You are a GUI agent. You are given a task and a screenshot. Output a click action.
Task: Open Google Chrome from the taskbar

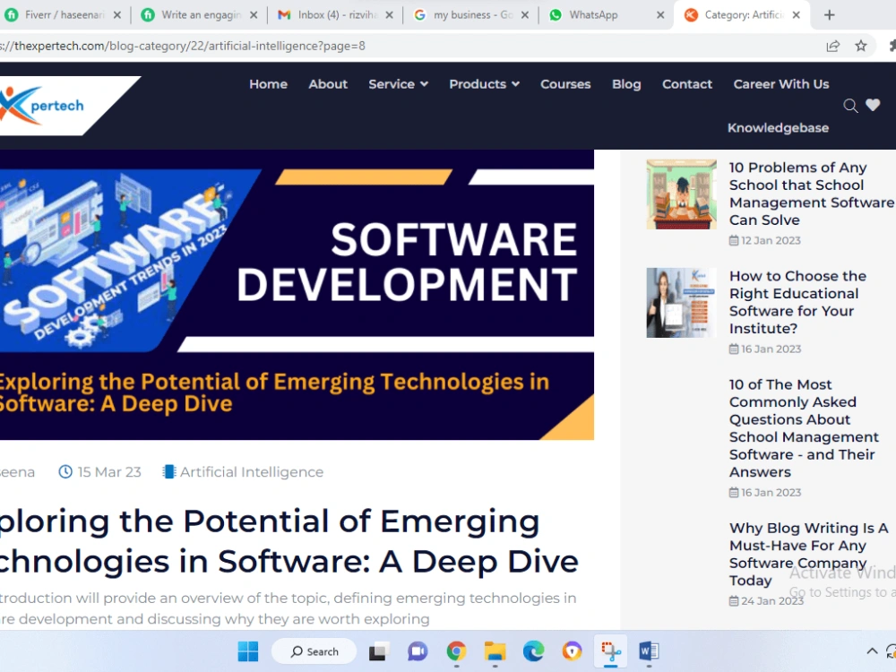[456, 651]
